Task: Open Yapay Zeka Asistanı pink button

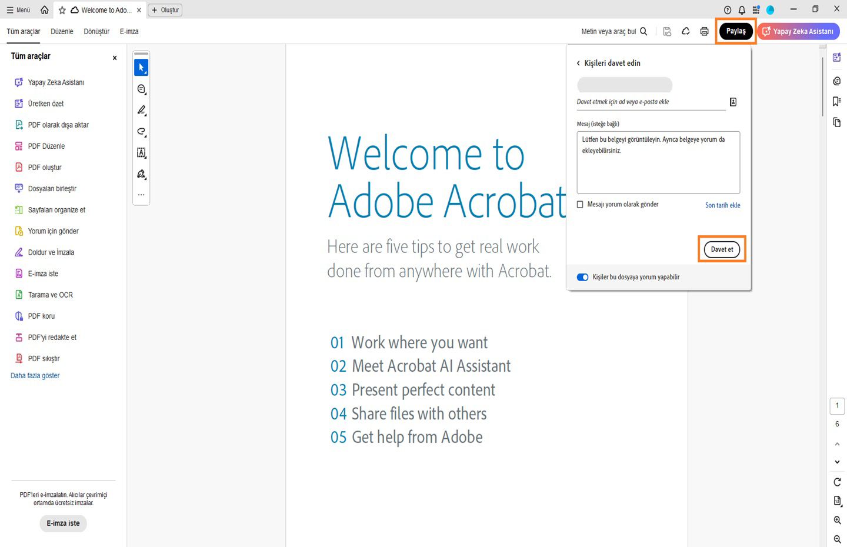Action: point(798,31)
